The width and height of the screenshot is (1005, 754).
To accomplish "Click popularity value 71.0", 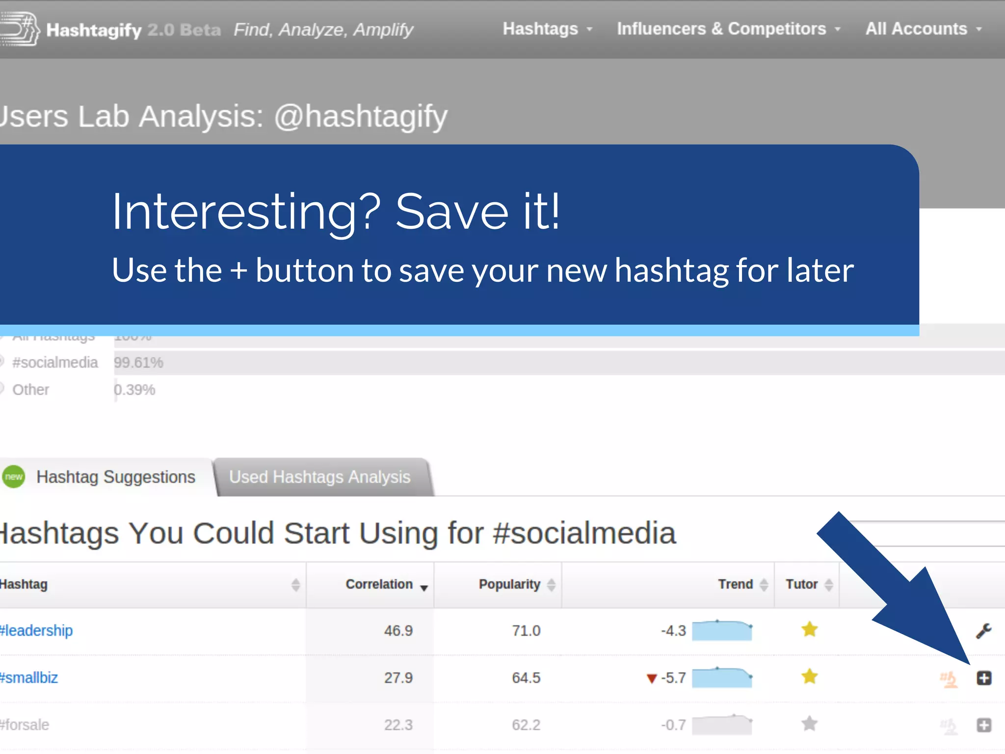I will (x=526, y=631).
